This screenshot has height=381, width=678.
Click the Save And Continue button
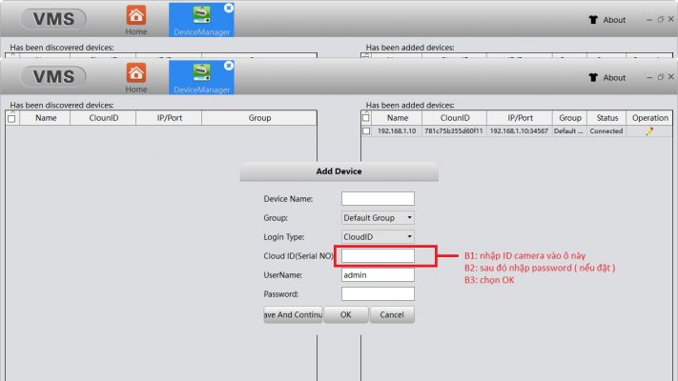pyautogui.click(x=293, y=315)
